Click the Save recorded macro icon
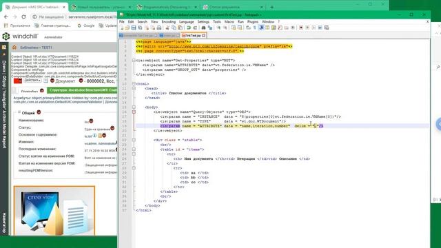441x248 pixels. pyautogui.click(x=326, y=28)
